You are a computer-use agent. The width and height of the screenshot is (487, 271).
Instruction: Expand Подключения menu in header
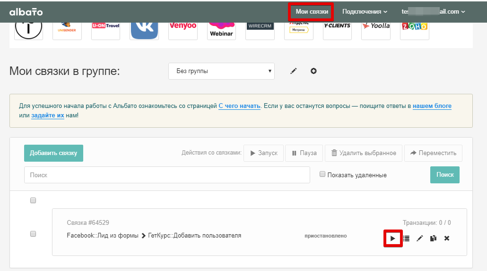365,12
